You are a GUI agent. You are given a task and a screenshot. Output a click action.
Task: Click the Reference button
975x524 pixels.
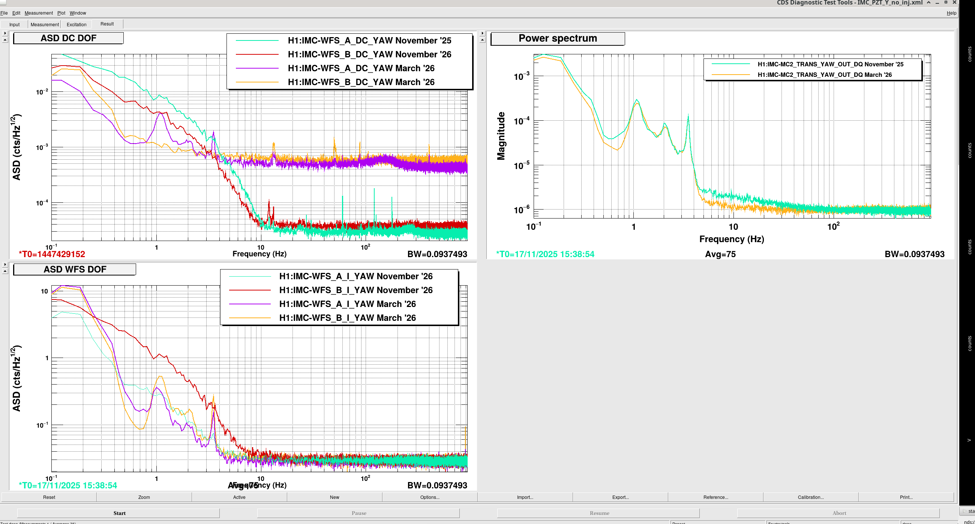point(715,497)
